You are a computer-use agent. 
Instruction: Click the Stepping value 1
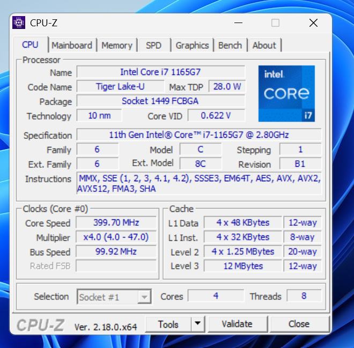(300, 150)
